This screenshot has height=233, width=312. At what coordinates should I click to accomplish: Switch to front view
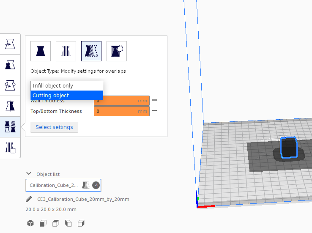pyautogui.click(x=43, y=223)
